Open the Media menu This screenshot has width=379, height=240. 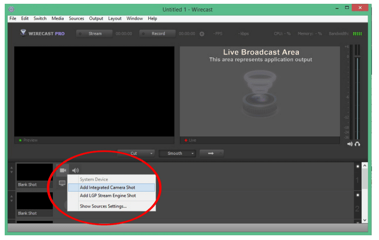click(x=57, y=18)
